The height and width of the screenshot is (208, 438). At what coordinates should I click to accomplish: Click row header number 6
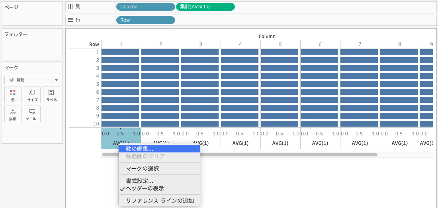[98, 92]
